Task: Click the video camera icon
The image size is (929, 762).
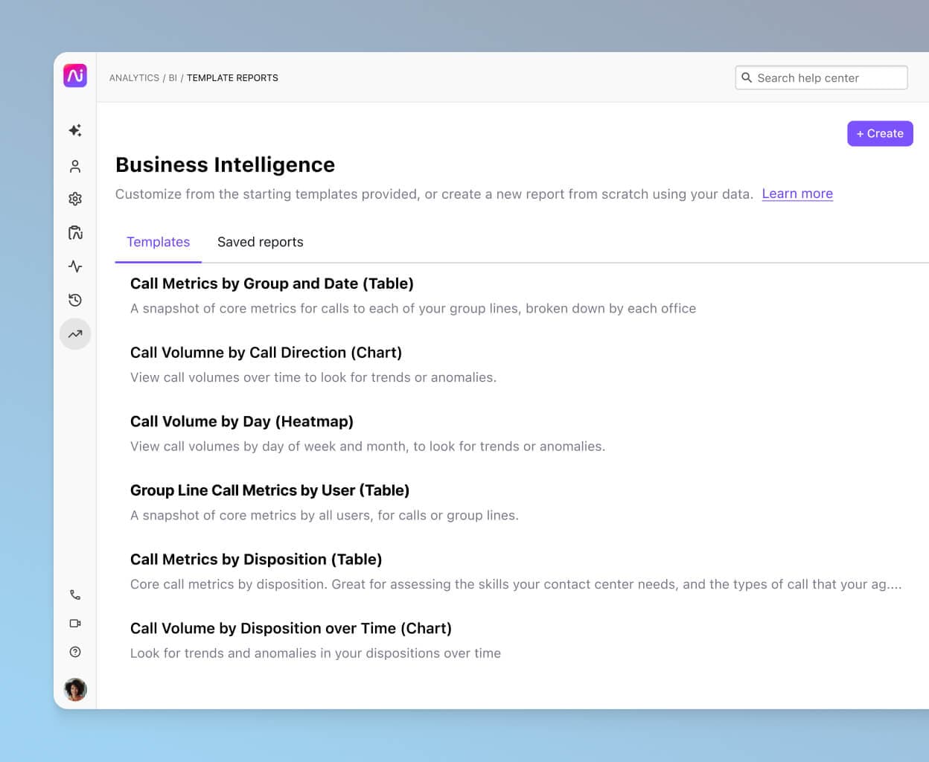Action: (75, 624)
